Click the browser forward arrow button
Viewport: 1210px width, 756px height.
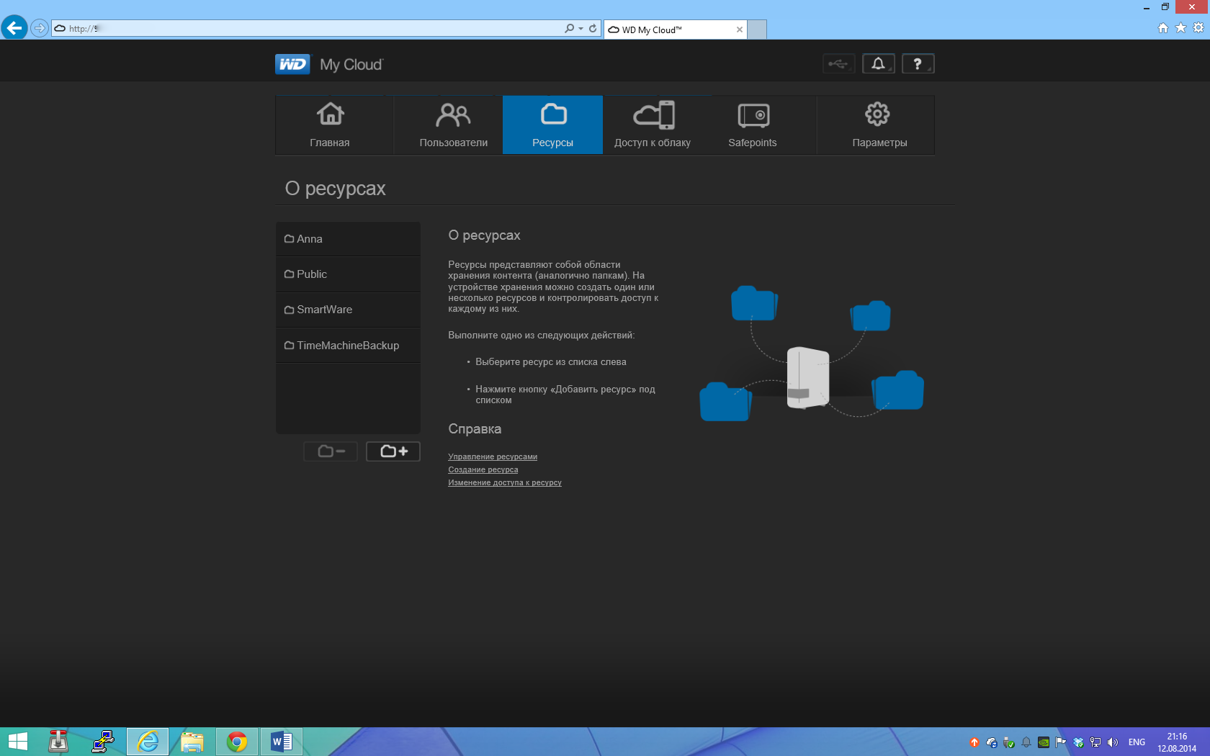(40, 28)
